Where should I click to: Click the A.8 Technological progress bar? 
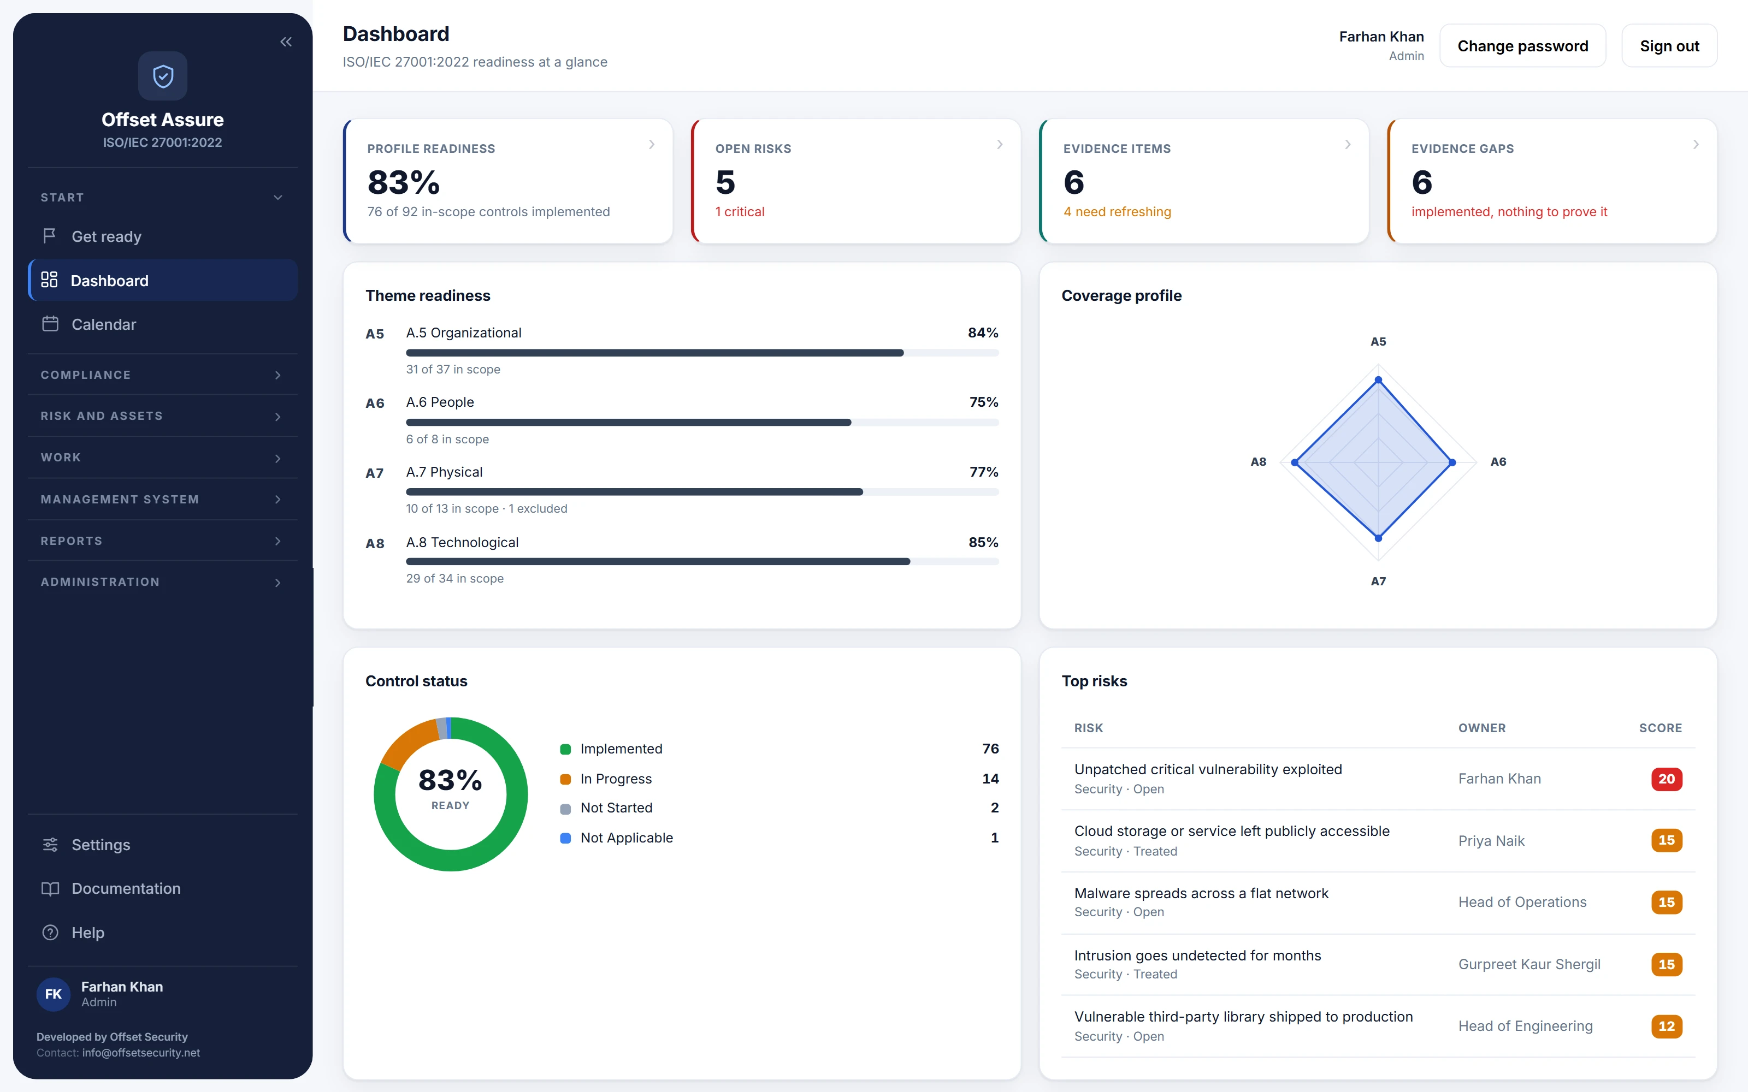tap(702, 561)
